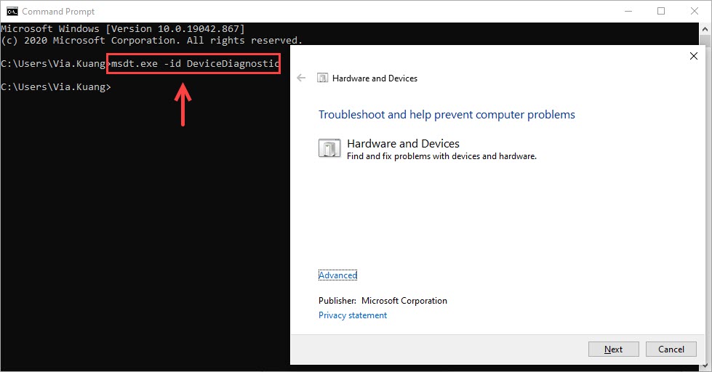Maximize the Command Prompt window
This screenshot has height=372, width=712.
[x=660, y=11]
